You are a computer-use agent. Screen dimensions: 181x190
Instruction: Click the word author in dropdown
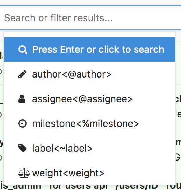(x=47, y=74)
